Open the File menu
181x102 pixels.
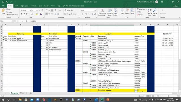click(3, 6)
